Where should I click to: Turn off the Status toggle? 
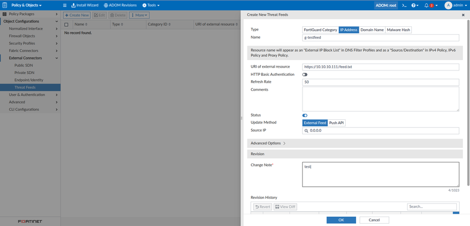pyautogui.click(x=305, y=115)
